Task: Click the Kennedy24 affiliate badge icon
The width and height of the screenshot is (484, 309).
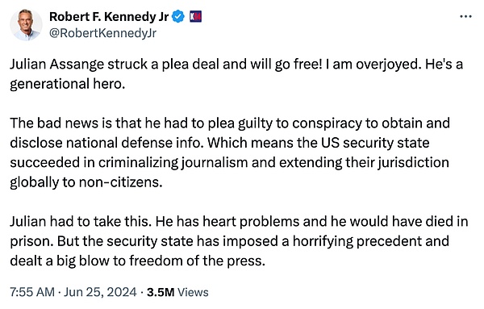Action: click(x=195, y=16)
